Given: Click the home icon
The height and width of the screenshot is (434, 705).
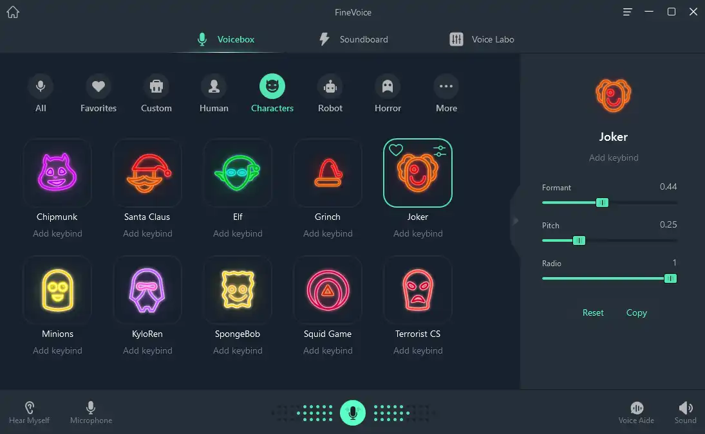Looking at the screenshot, I should click(x=13, y=12).
